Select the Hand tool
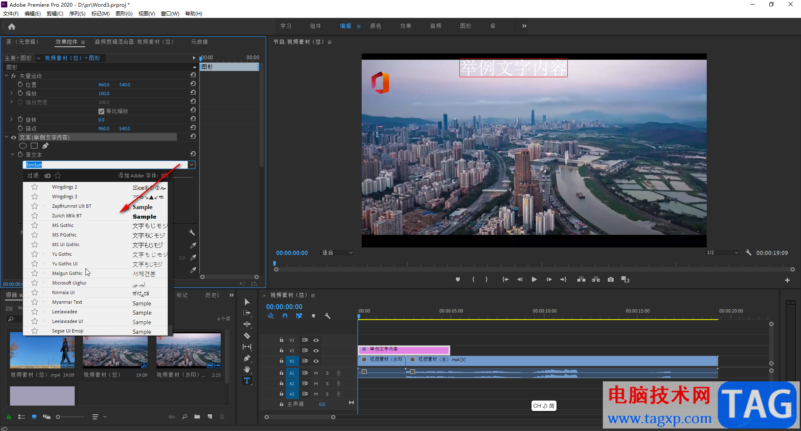The image size is (801, 431). 247,369
